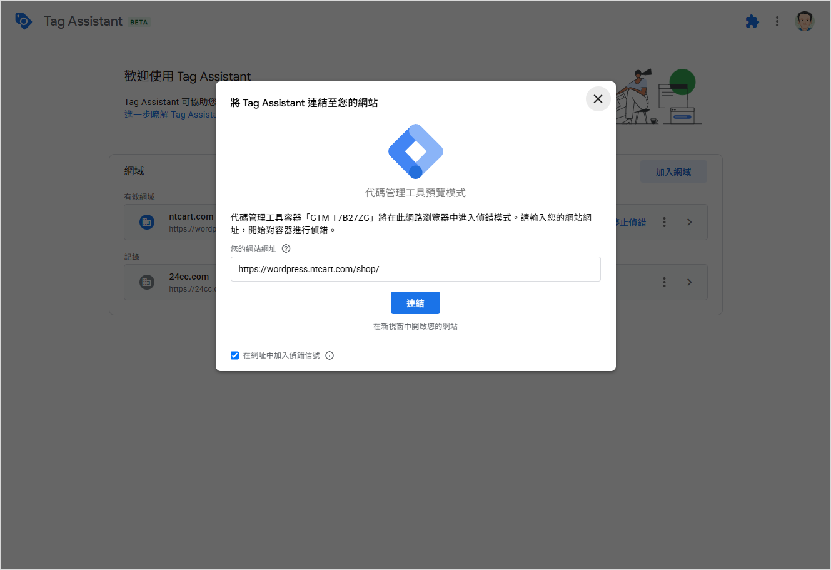Screen dimensions: 831x570
Task: Click the 網域 section heading
Action: point(134,171)
